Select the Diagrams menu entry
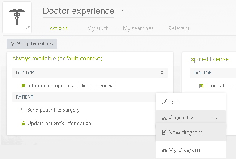This screenshot has width=236, height=159. pyautogui.click(x=191, y=117)
